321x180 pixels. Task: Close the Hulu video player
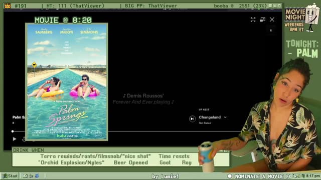coord(272,19)
